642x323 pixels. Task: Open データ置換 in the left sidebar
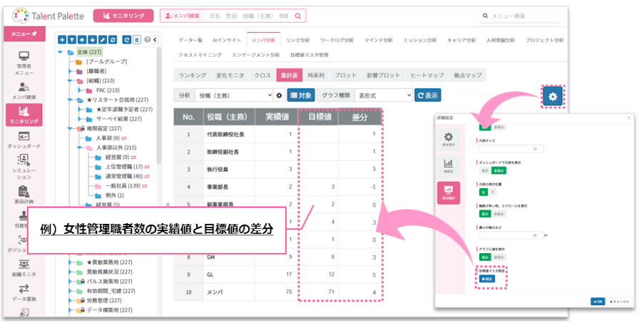(24, 292)
